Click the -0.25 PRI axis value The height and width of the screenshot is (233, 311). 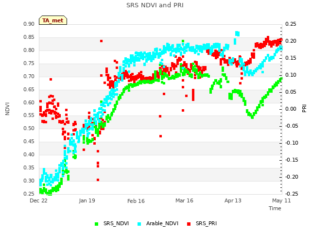tap(292, 194)
